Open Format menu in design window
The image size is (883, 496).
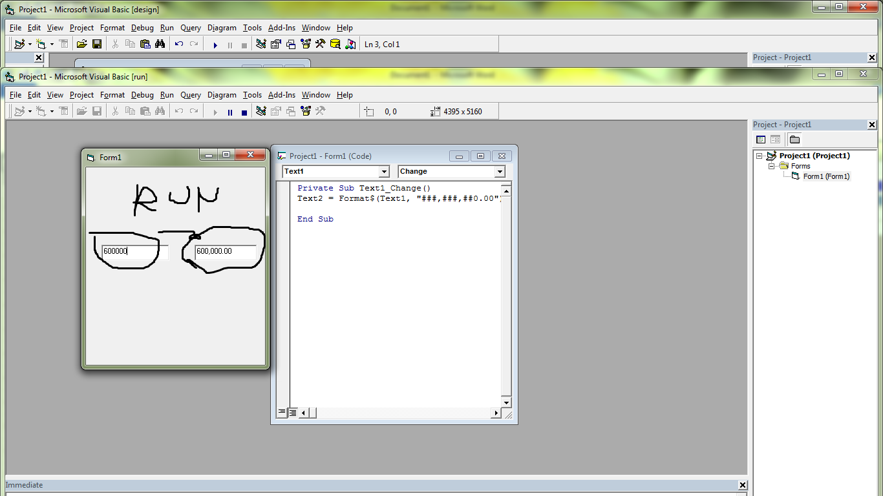[x=112, y=28]
